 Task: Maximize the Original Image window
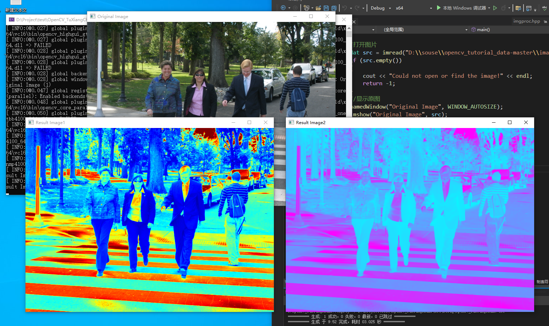point(311,16)
